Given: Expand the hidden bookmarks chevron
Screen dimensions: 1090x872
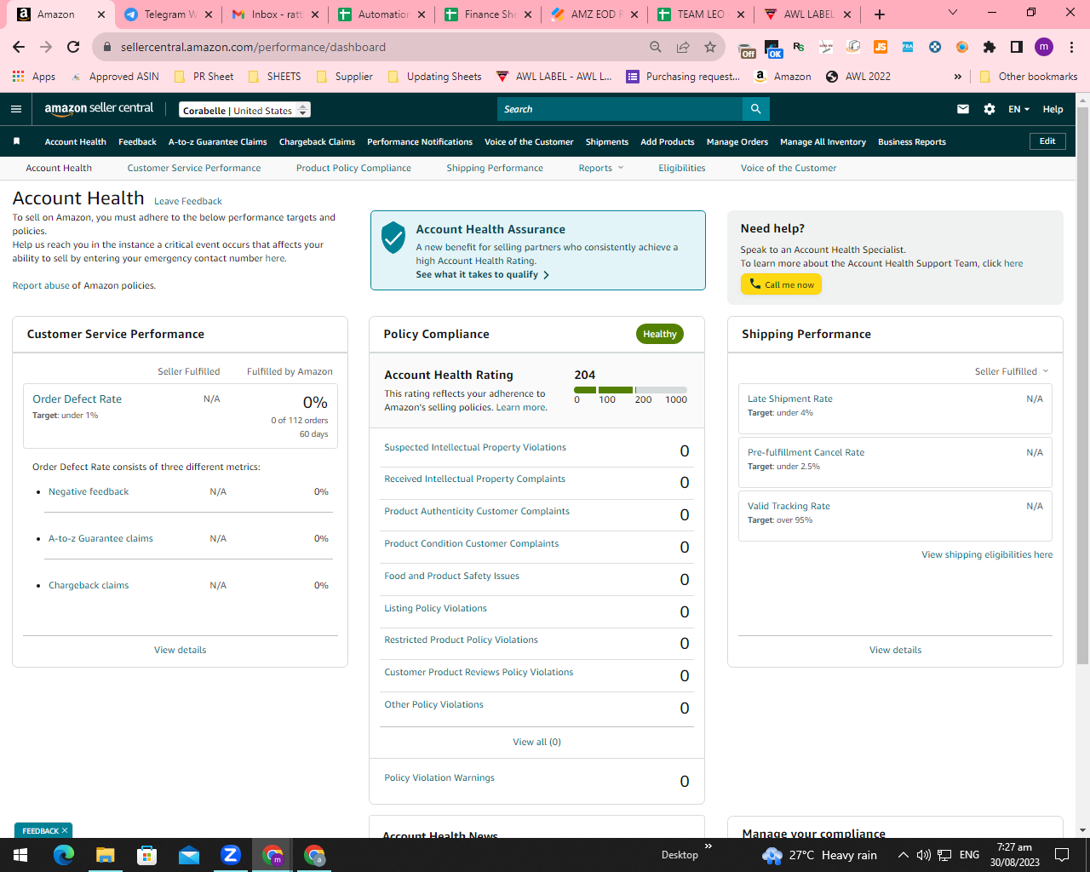Looking at the screenshot, I should click(x=958, y=76).
